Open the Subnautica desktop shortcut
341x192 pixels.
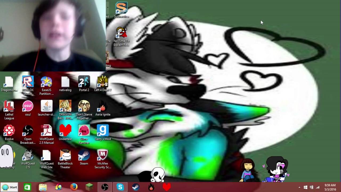[121, 10]
